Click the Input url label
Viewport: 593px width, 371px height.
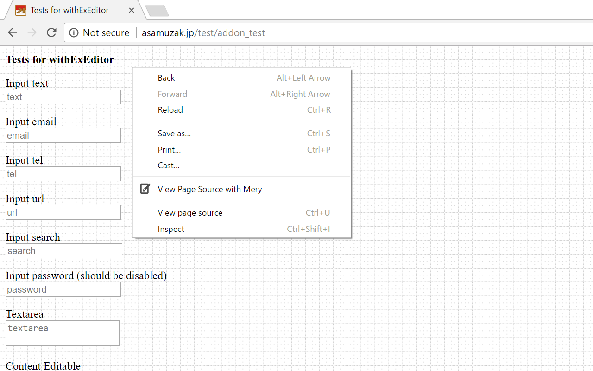tap(25, 198)
